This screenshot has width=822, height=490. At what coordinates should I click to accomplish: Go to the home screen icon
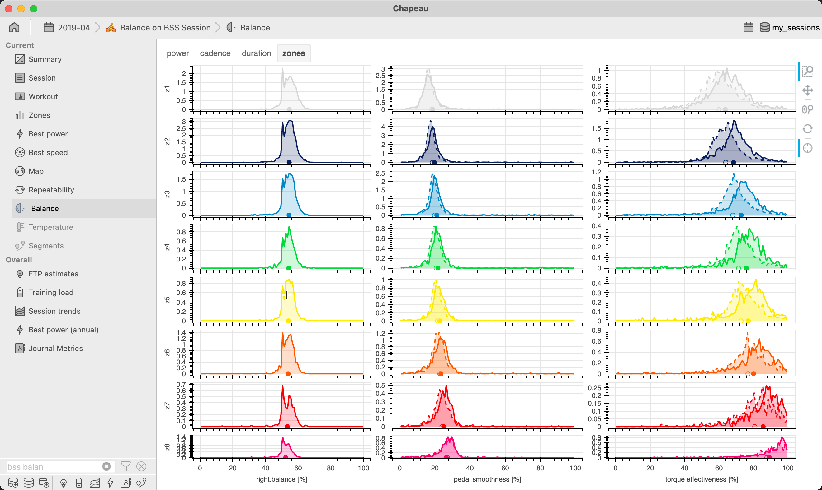[14, 27]
